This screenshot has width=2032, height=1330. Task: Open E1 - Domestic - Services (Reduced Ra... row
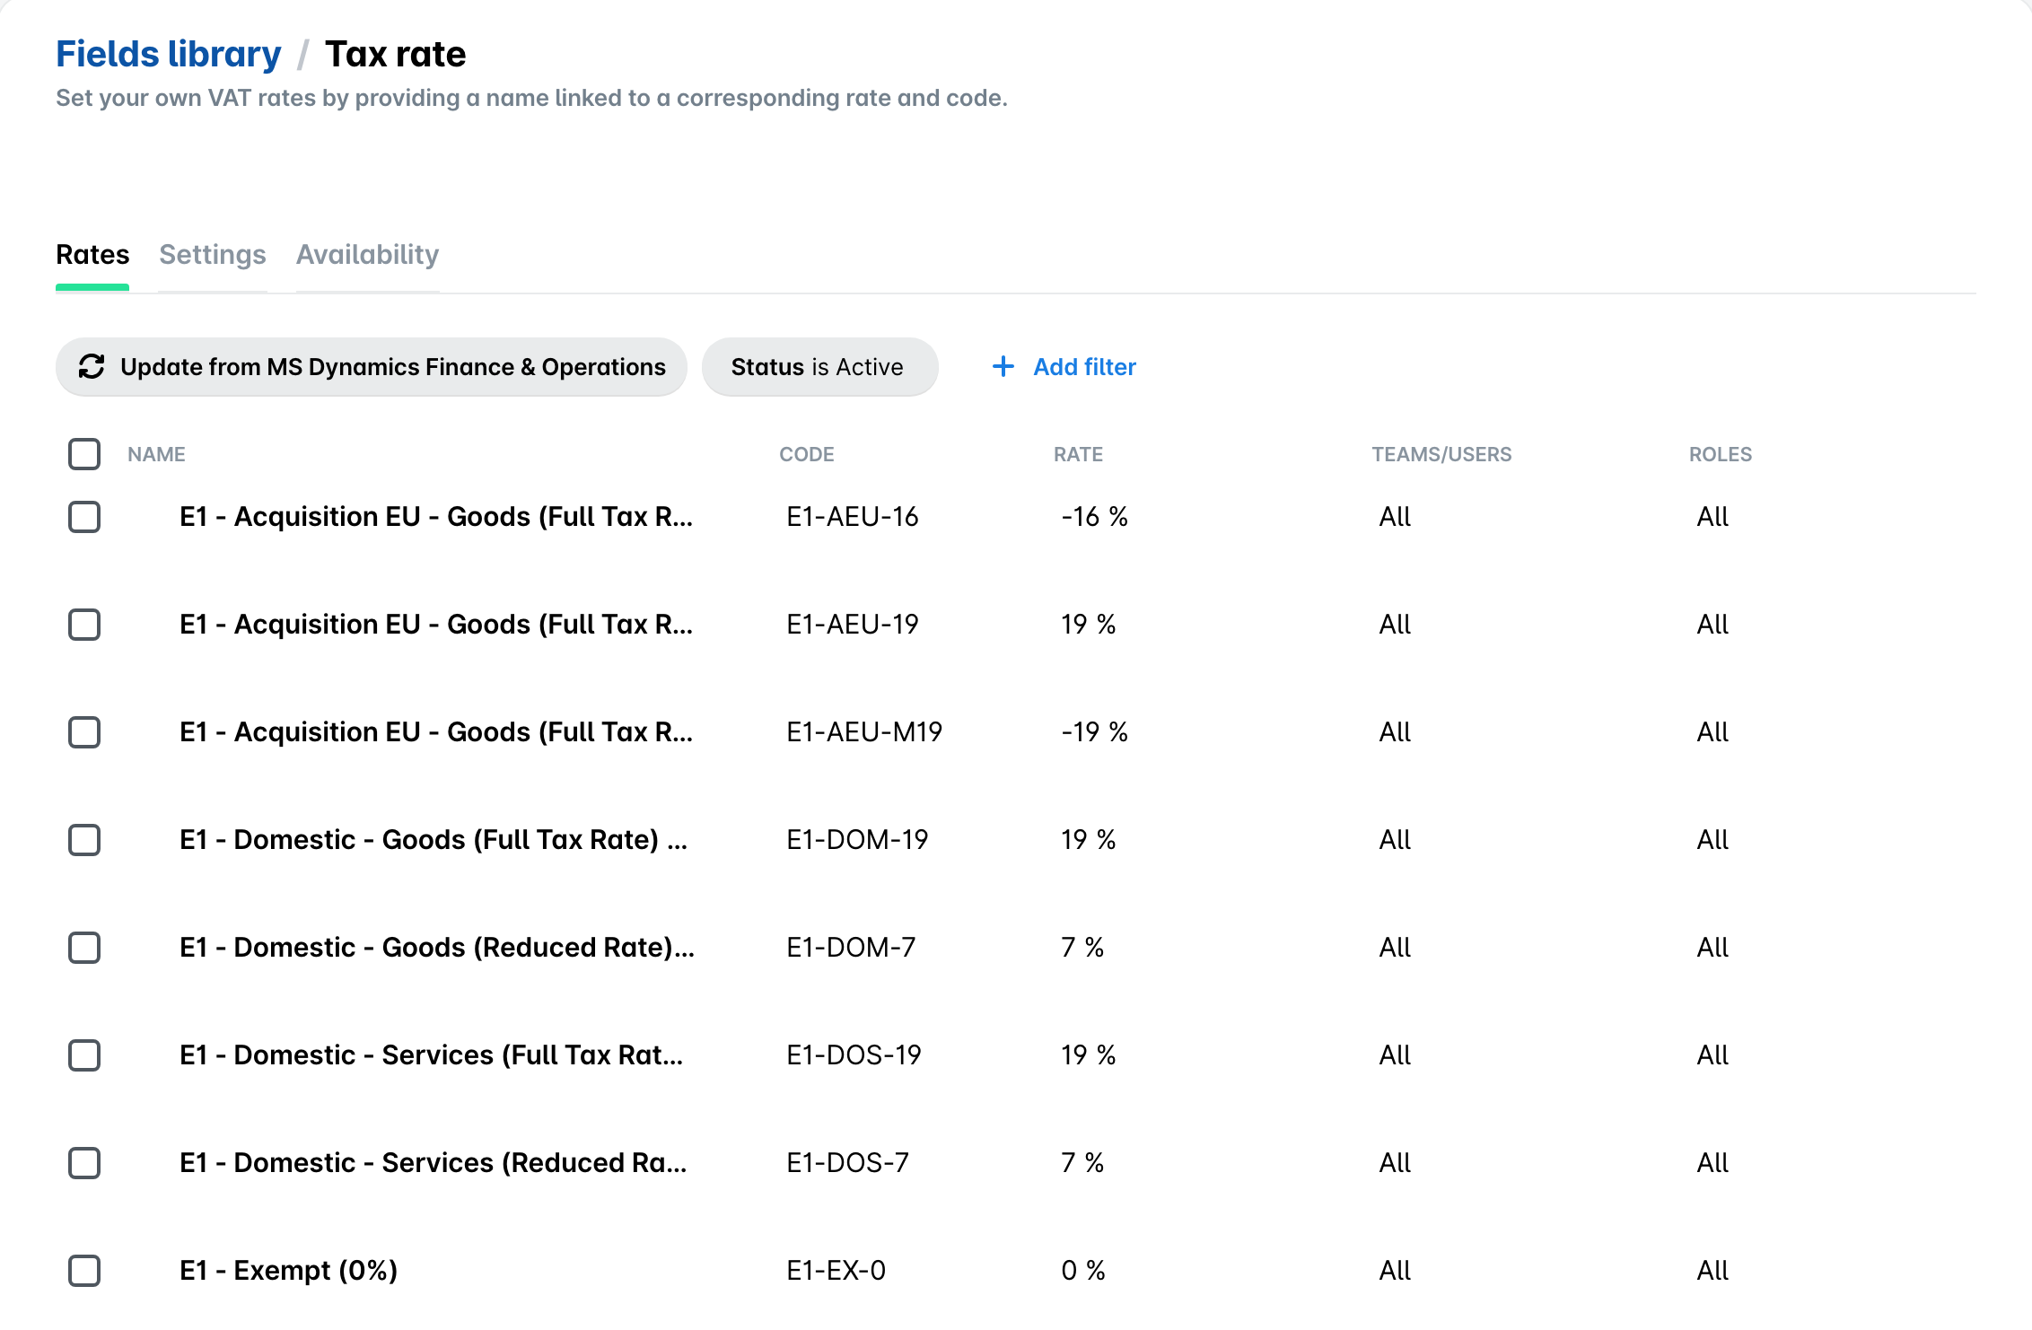[x=434, y=1163]
